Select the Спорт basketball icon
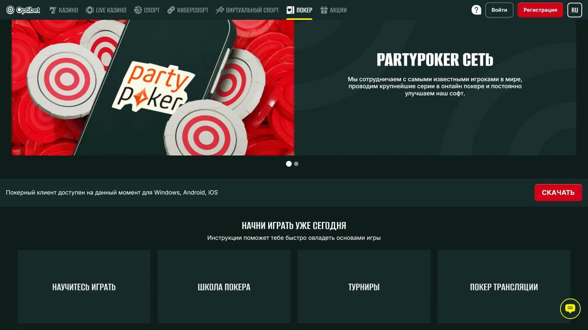Viewport: 588px width, 330px height. point(138,10)
